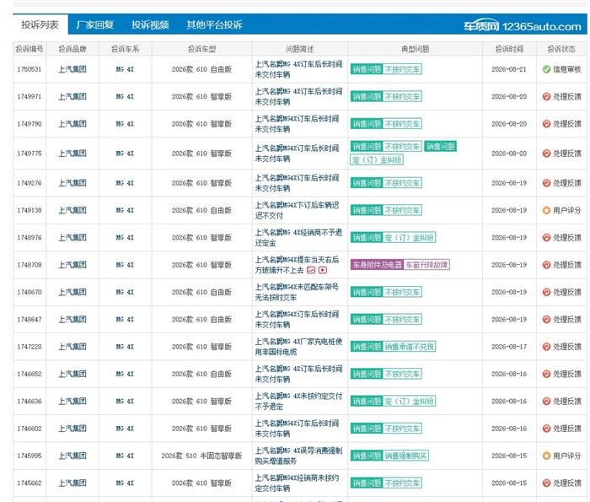
Task: Open complaint 1748670 description about 车架号
Action: [x=297, y=292]
